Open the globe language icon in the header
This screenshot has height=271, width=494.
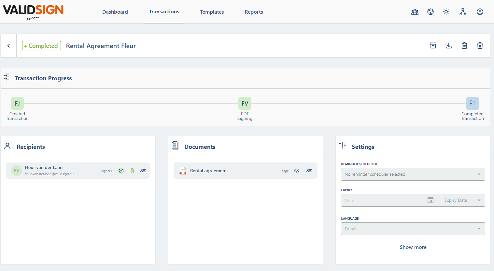[430, 12]
